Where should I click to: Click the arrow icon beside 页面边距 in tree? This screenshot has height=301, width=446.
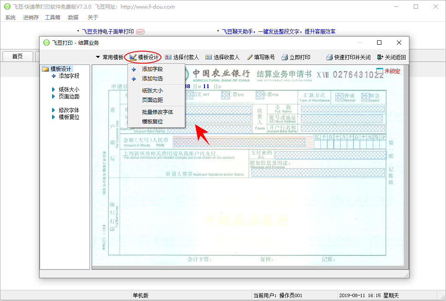pyautogui.click(x=53, y=96)
